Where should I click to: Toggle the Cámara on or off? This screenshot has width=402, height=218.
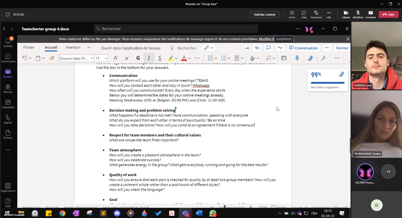tap(346, 14)
